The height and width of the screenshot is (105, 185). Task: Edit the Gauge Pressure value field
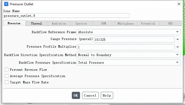tap(134, 39)
